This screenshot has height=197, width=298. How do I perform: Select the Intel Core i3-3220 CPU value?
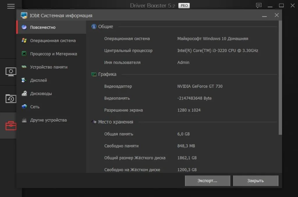[x=218, y=50]
